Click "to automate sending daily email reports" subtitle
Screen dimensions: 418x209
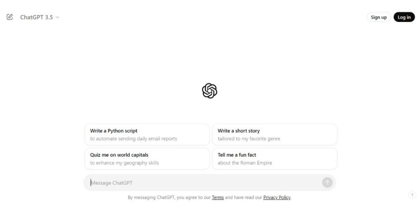click(x=133, y=139)
